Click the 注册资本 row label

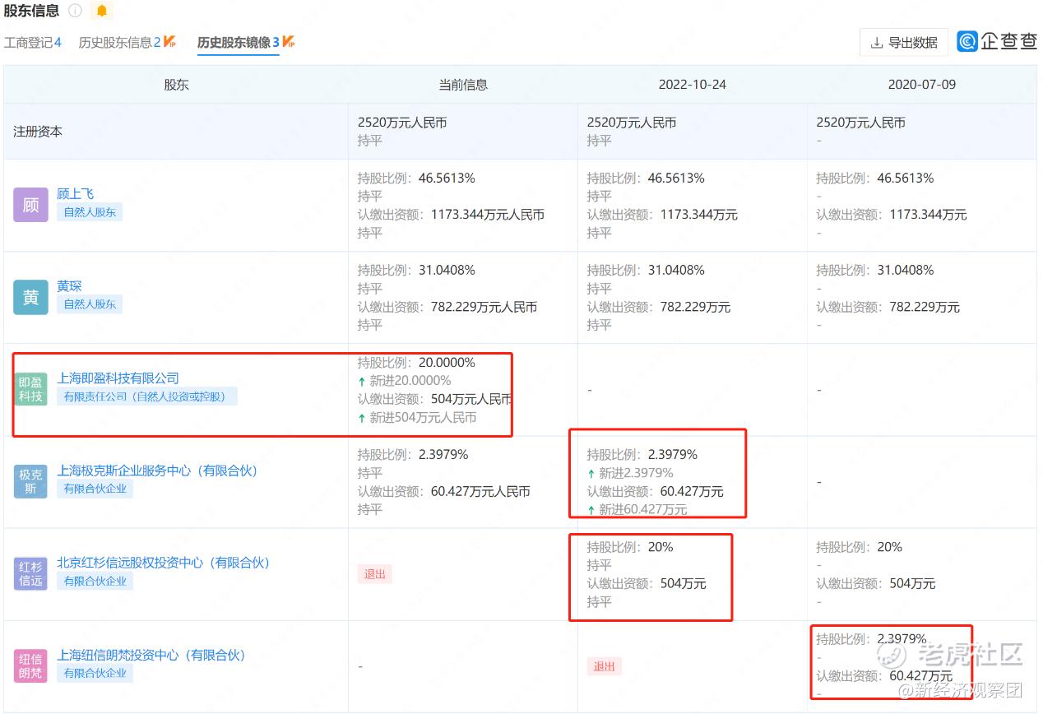tap(38, 132)
